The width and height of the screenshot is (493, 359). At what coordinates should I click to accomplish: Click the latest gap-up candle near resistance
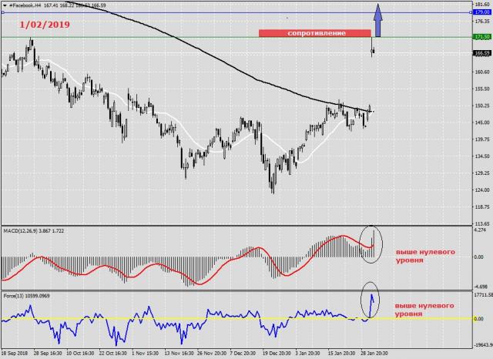pyautogui.click(x=373, y=51)
